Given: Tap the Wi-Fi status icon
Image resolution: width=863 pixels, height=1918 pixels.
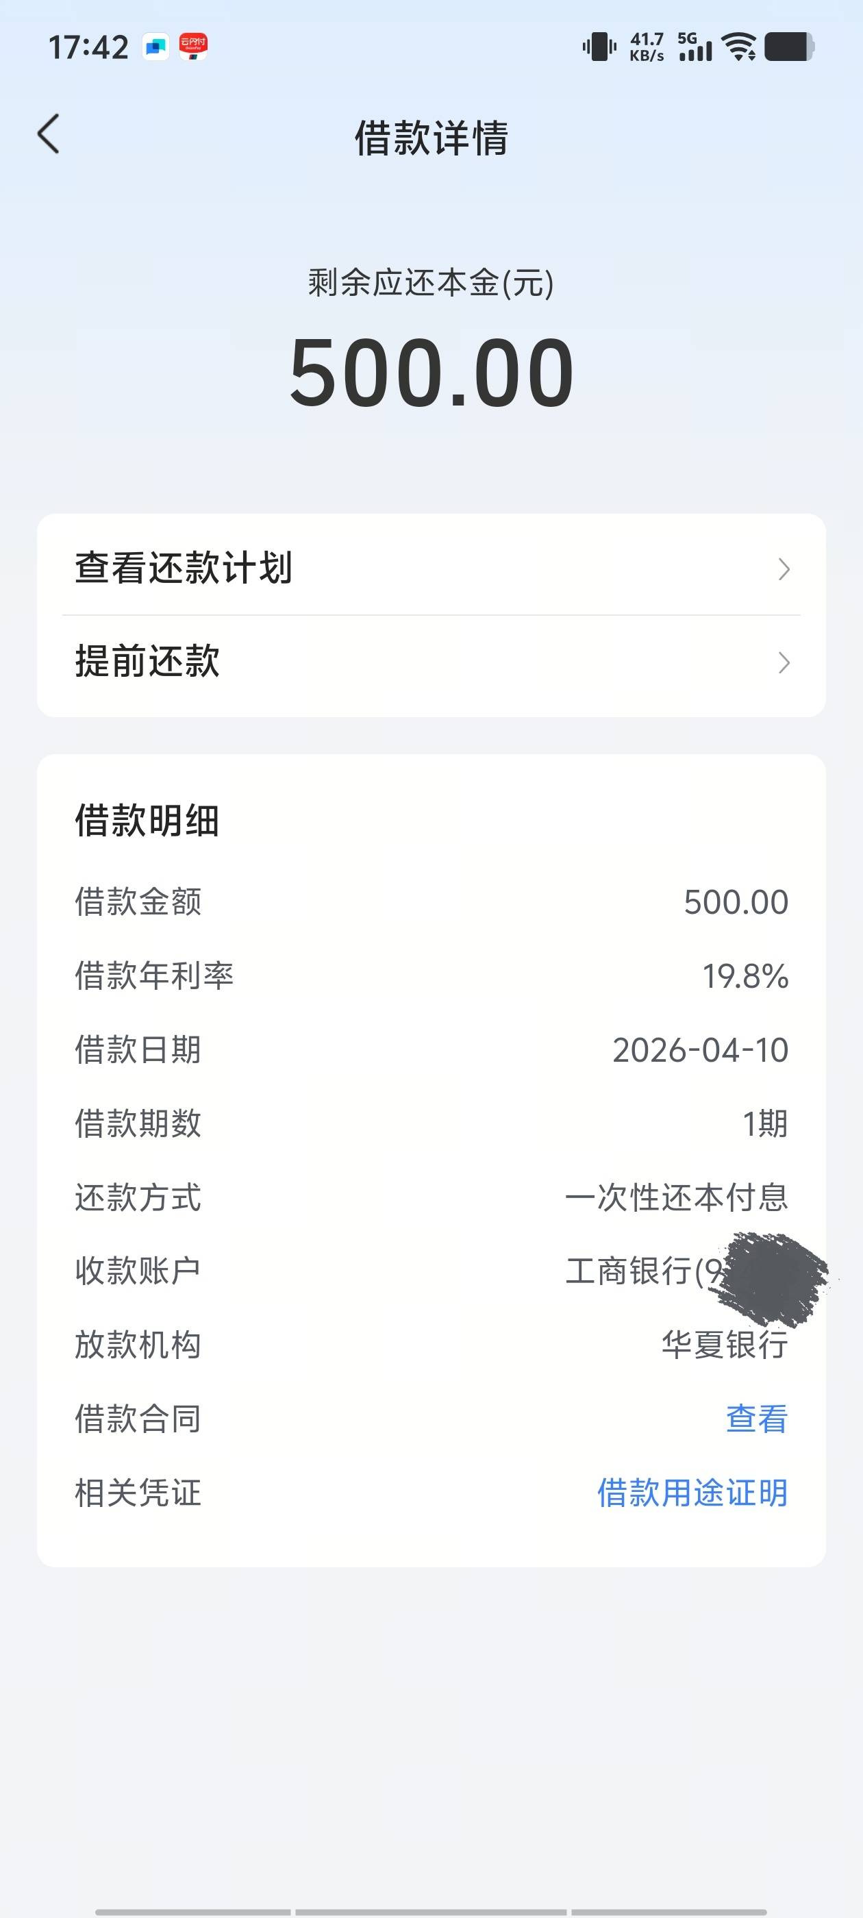Looking at the screenshot, I should (740, 47).
